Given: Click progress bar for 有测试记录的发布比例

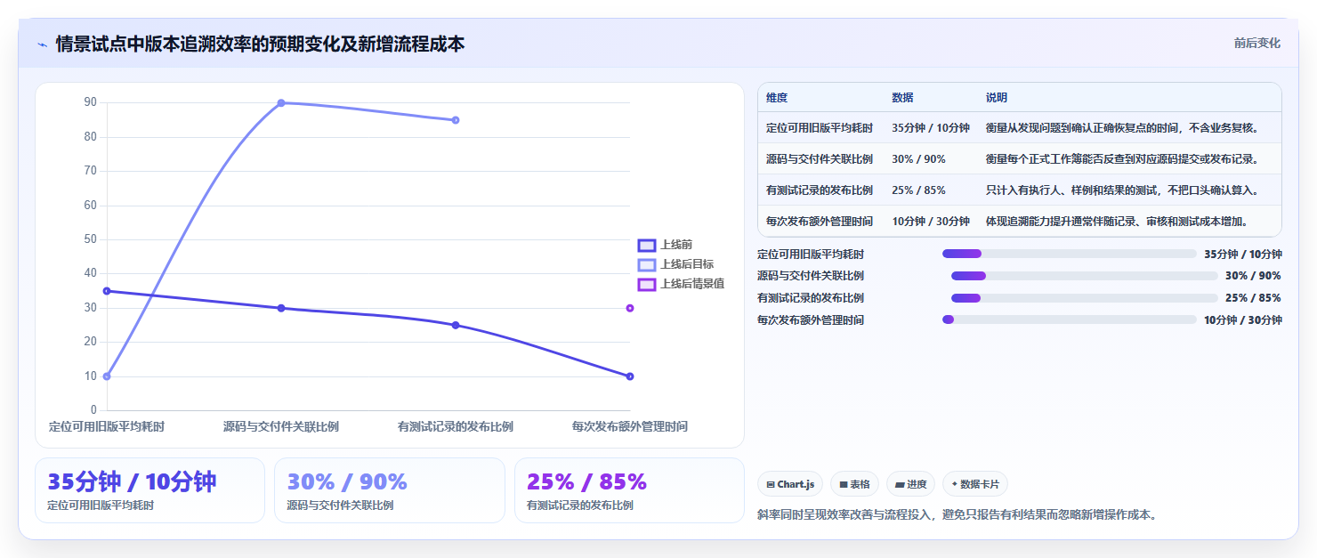Looking at the screenshot, I should (x=1085, y=298).
